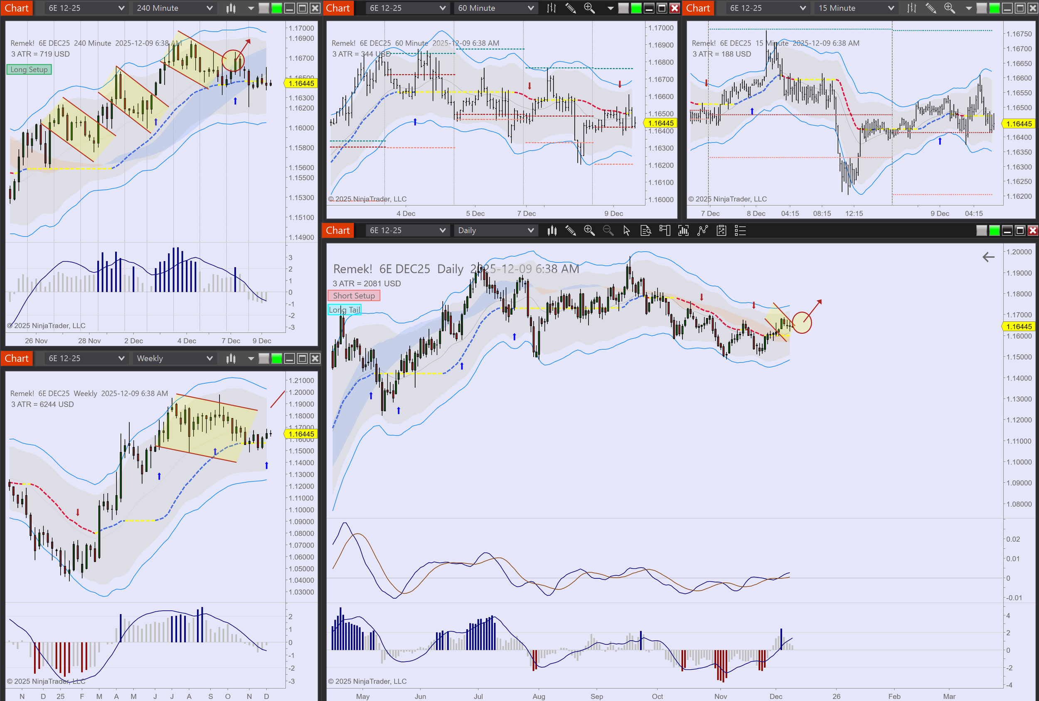Viewport: 1039px width, 701px height.
Task: Open Indicators dialog in Daily chart
Action: coord(702,230)
